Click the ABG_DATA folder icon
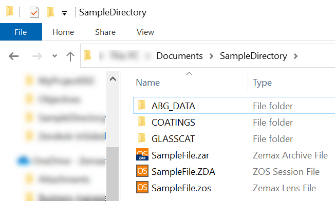The image size is (335, 201). (142, 105)
